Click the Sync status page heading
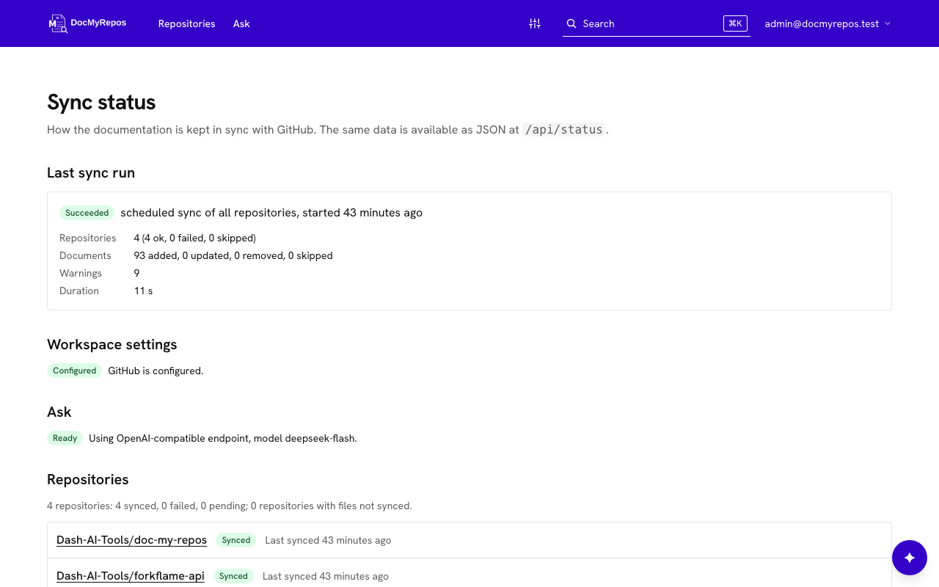 (101, 102)
